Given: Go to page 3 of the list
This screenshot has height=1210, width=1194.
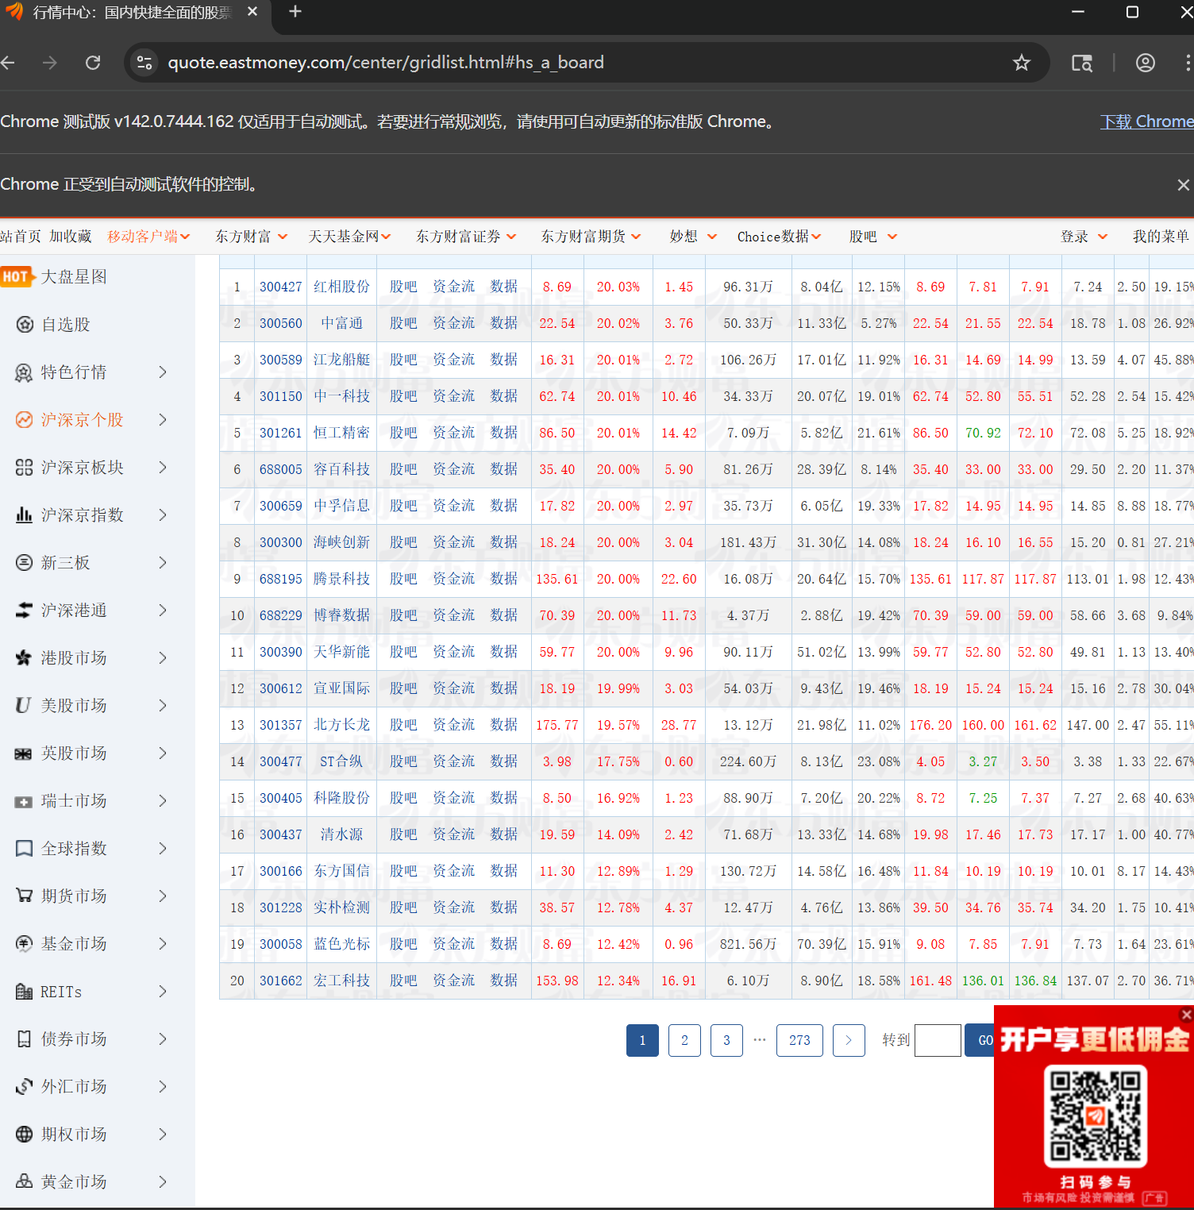Looking at the screenshot, I should click(726, 1040).
